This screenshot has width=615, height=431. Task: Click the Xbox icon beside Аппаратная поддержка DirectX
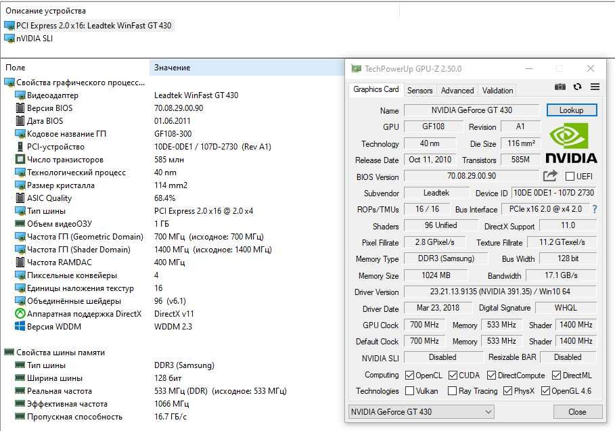tap(20, 313)
